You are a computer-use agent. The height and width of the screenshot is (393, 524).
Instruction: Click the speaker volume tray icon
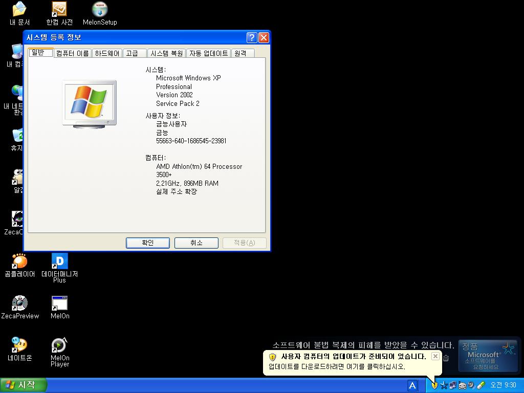point(471,385)
